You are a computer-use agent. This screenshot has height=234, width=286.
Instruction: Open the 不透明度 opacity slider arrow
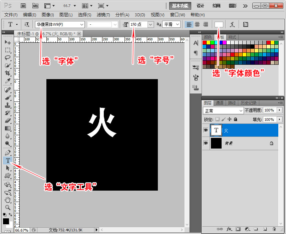[x=279, y=110]
